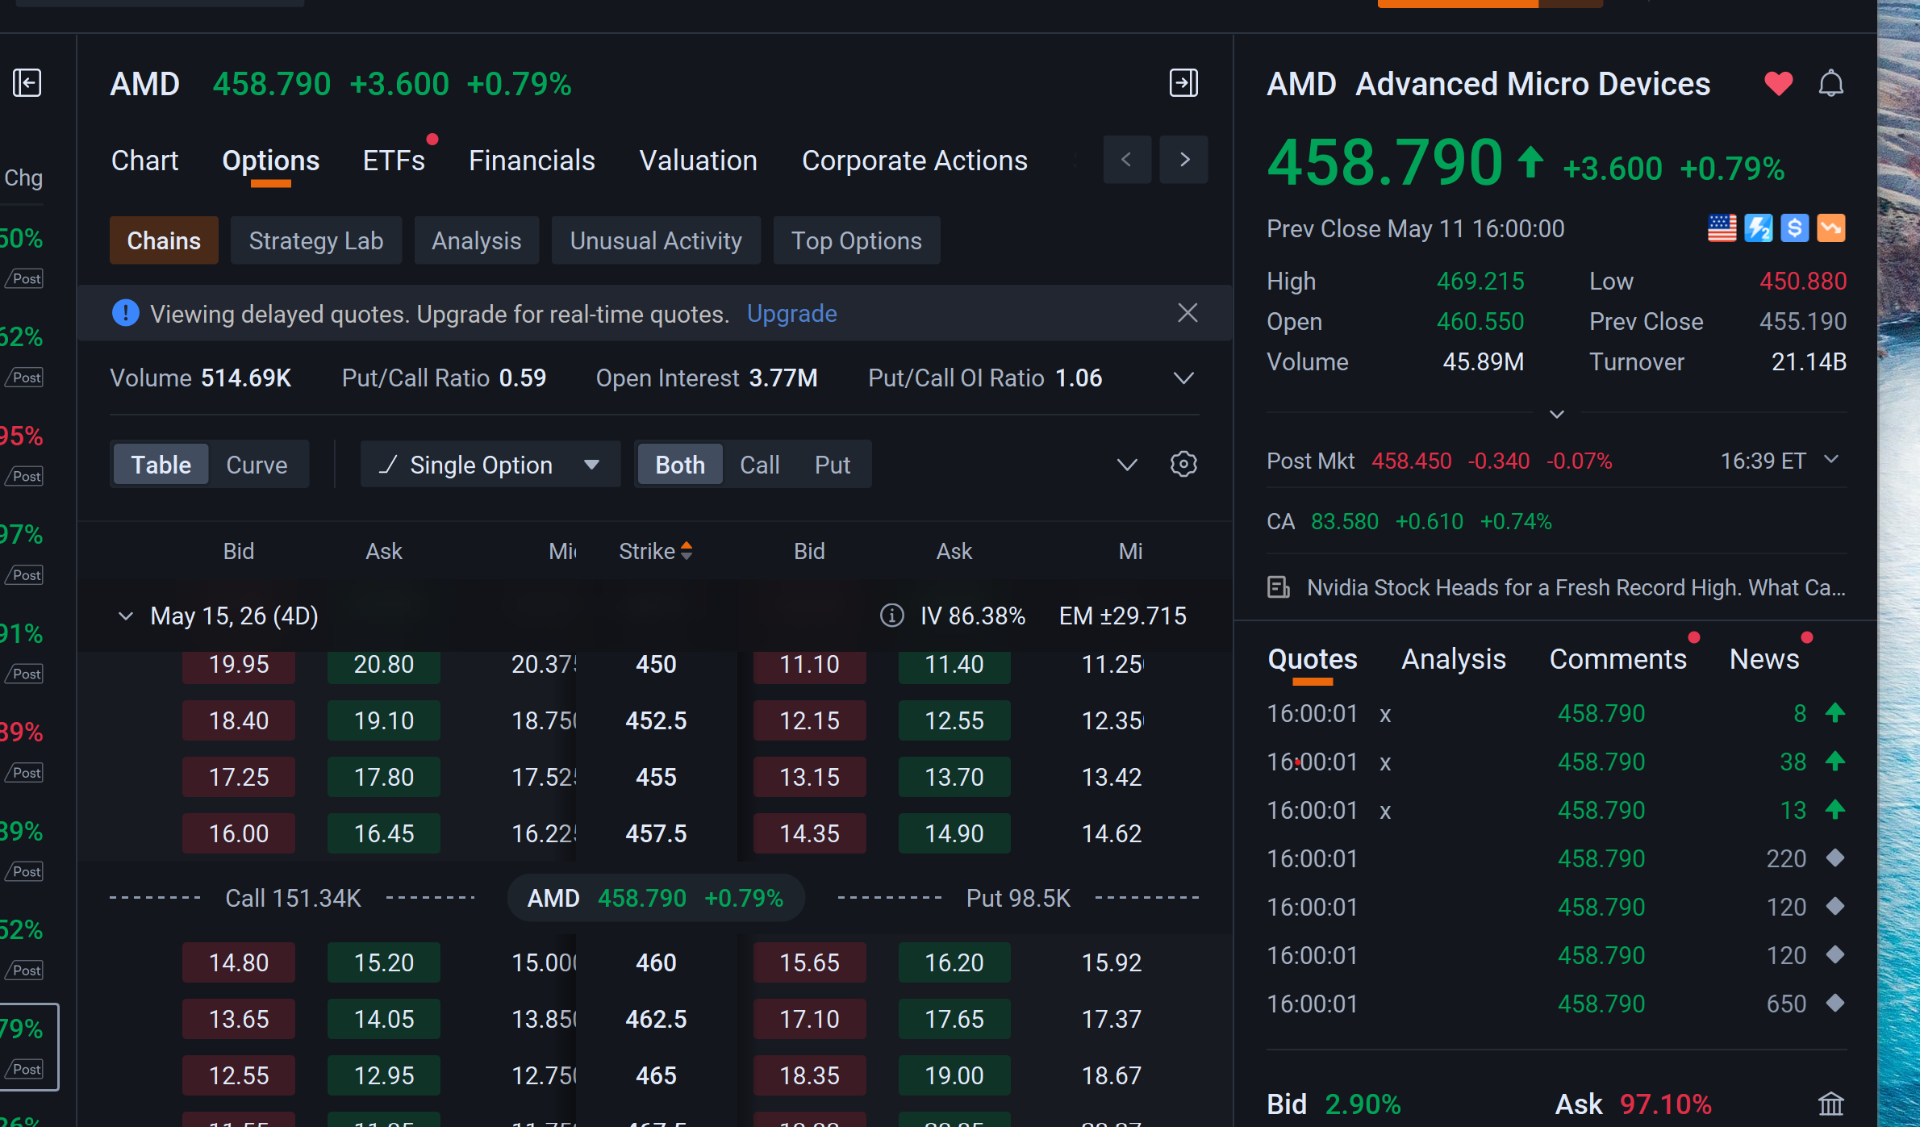Collapse the left watchlist panel icon
Screen dimensions: 1920x1127
(27, 82)
